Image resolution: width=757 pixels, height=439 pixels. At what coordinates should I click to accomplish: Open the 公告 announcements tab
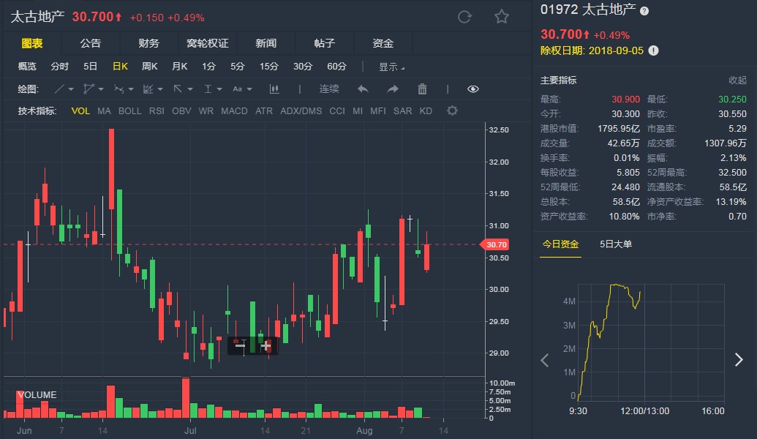pyautogui.click(x=90, y=43)
